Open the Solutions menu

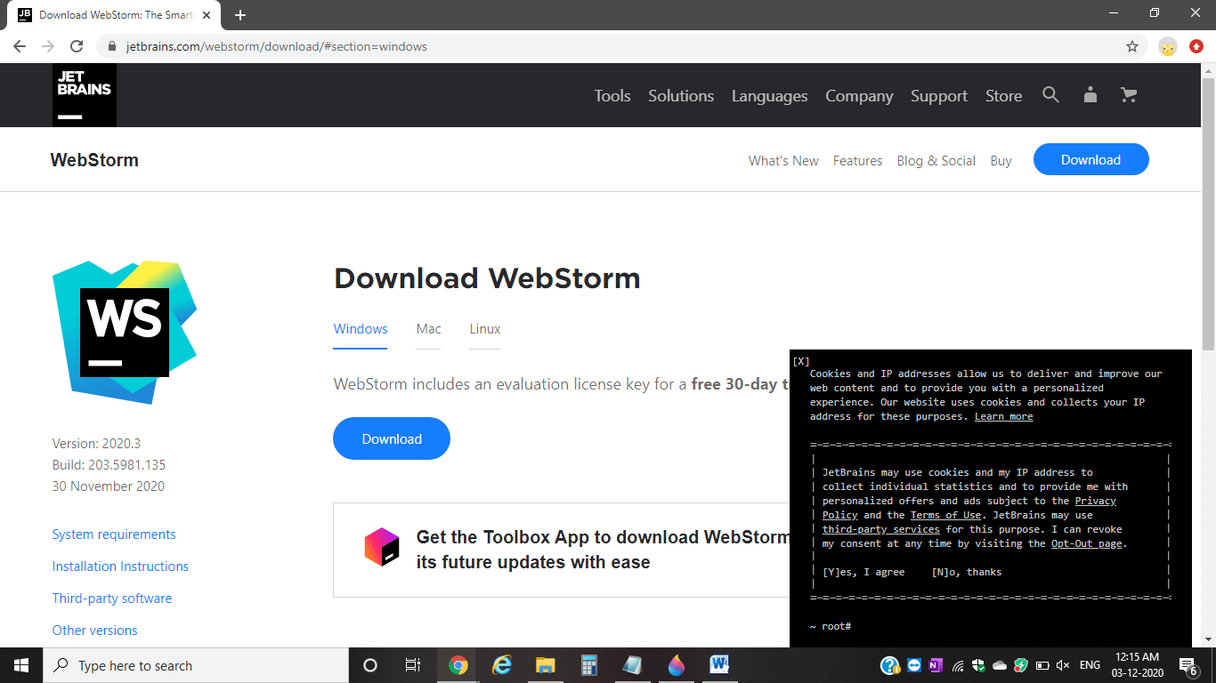click(681, 96)
